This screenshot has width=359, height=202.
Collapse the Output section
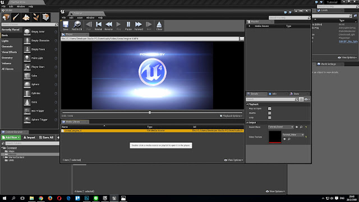247,122
